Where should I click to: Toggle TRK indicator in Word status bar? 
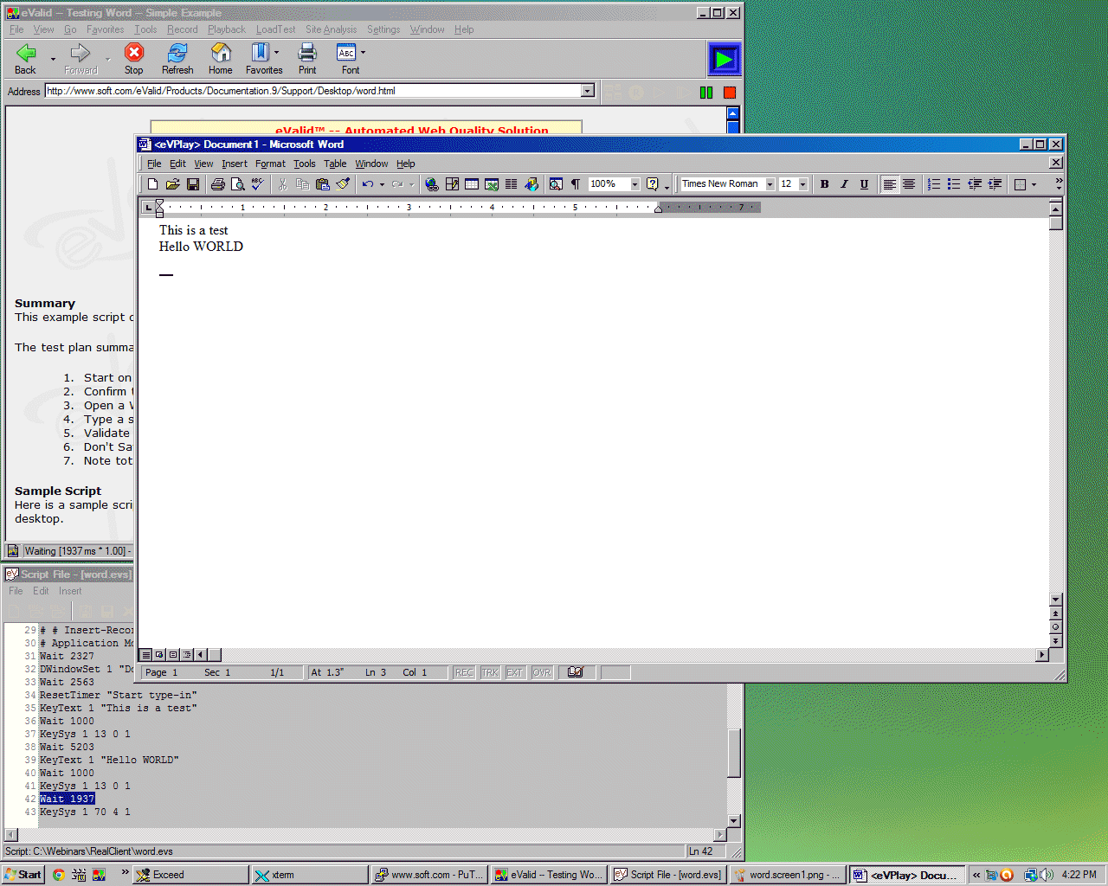click(x=490, y=672)
